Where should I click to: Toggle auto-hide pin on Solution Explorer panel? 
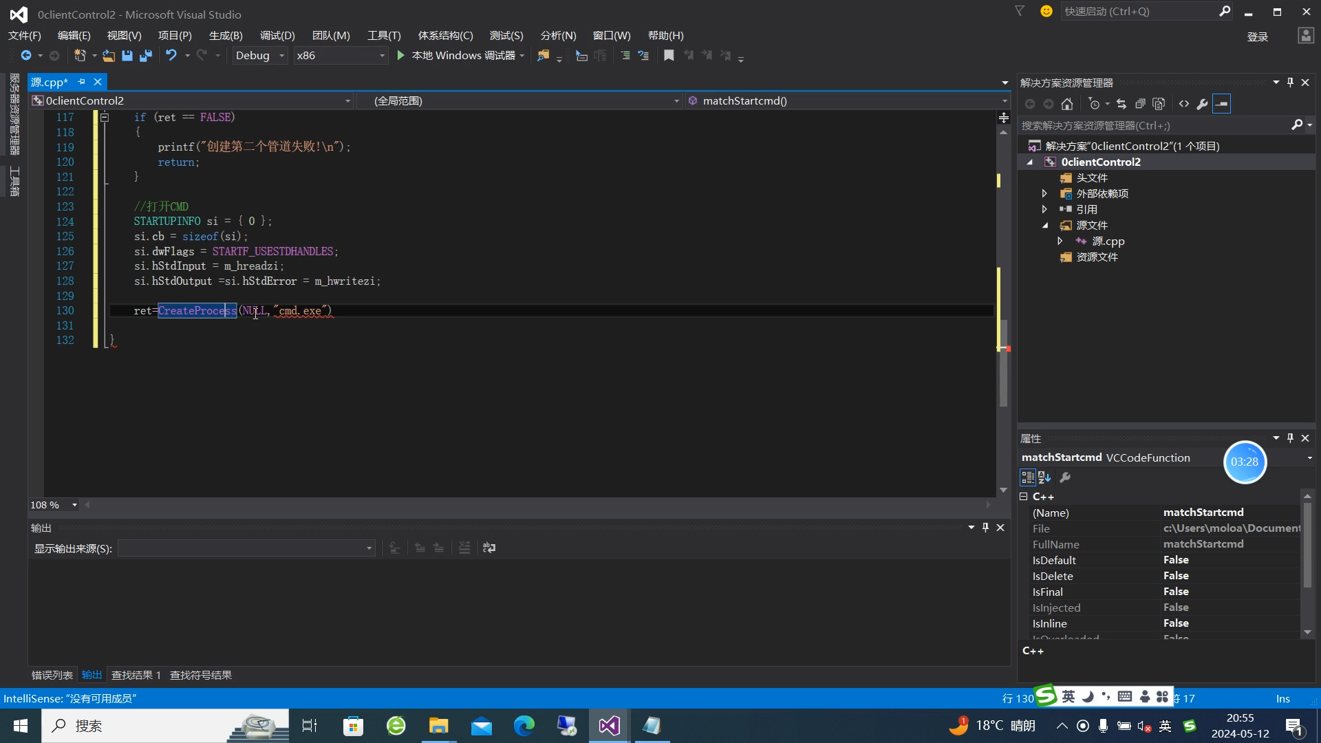1290,83
